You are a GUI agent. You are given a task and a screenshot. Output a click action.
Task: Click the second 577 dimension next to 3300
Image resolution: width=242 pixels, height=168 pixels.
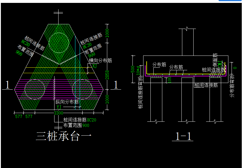tap(29, 117)
